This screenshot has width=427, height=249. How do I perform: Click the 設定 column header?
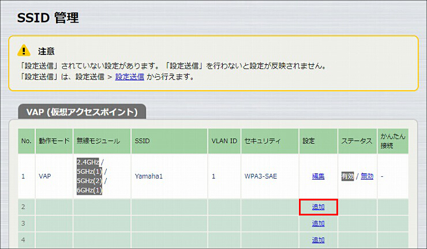319,141
